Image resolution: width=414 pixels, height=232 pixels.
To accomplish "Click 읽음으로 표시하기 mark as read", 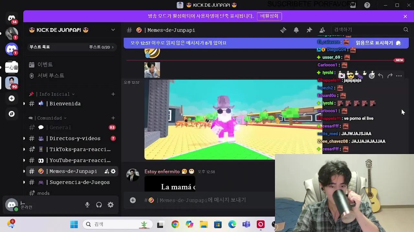I will (x=378, y=43).
